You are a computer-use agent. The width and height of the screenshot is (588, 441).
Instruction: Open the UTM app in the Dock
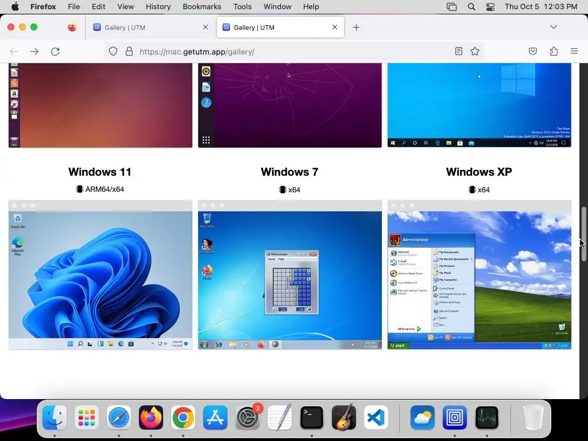(455, 417)
